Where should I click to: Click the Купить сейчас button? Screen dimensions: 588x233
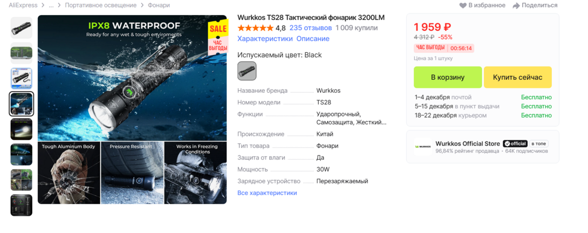point(517,77)
